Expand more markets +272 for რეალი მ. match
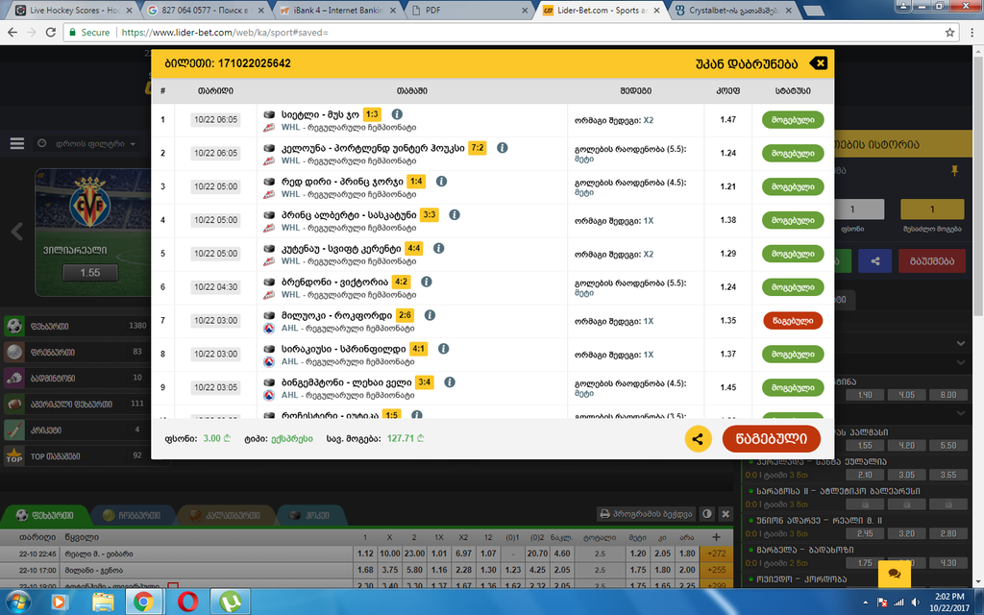984x615 pixels. coord(716,553)
